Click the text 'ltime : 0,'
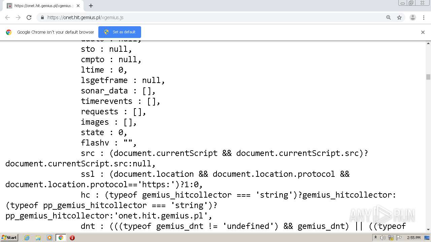 point(104,70)
